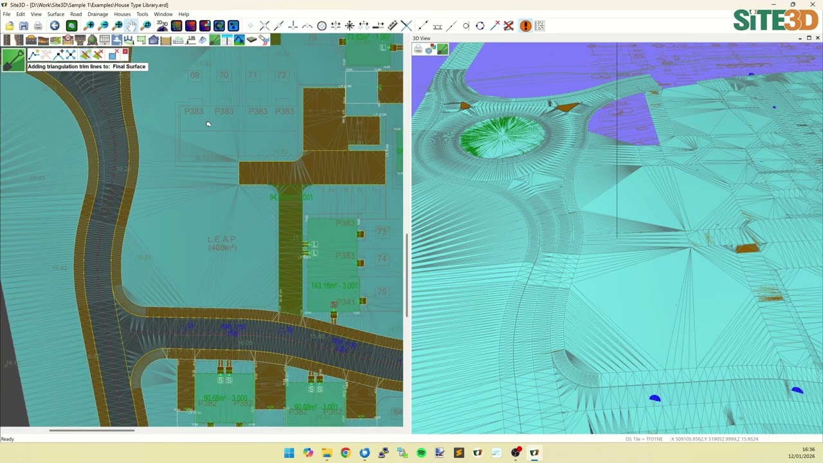Open the green layers icon
This screenshot has width=823, height=463.
[71, 26]
